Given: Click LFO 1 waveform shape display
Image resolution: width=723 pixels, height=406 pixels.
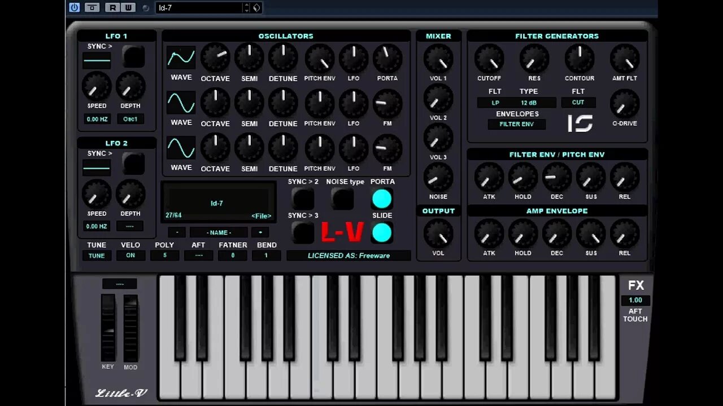Looking at the screenshot, I should (x=97, y=60).
